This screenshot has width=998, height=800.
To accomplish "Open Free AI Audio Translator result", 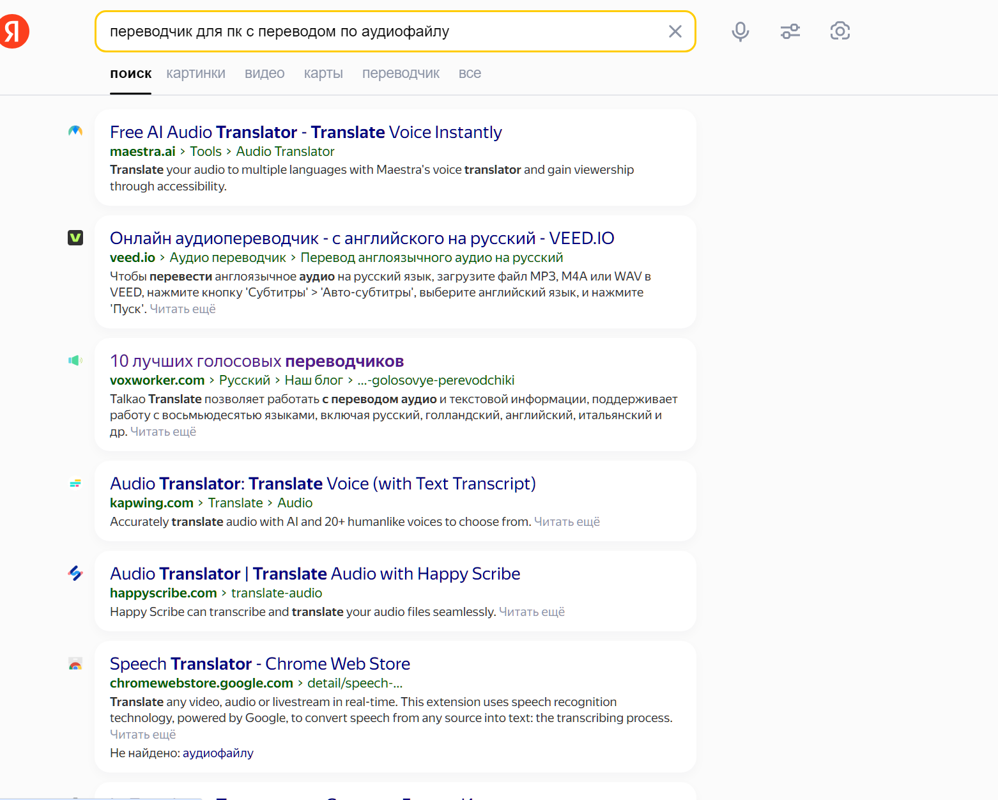I will [305, 132].
